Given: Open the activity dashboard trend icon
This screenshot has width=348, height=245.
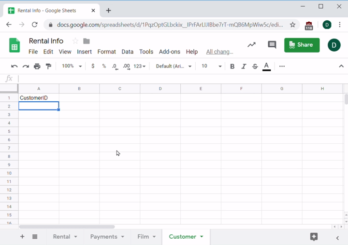Looking at the screenshot, I should tap(251, 45).
